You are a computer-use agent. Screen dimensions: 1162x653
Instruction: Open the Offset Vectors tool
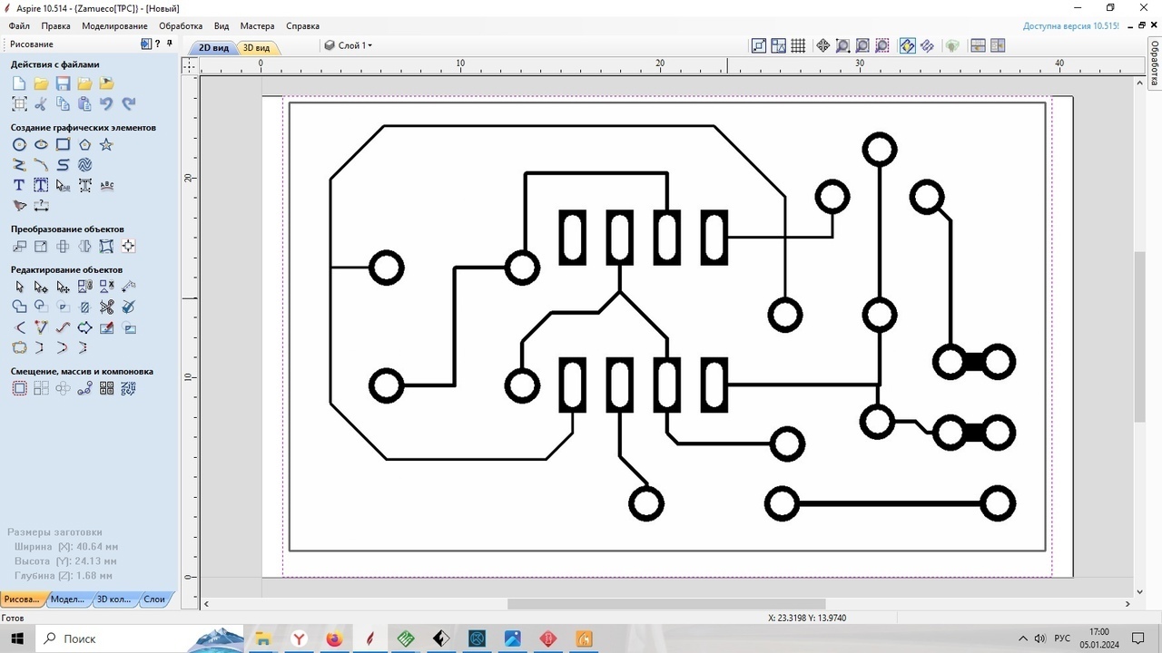[19, 388]
